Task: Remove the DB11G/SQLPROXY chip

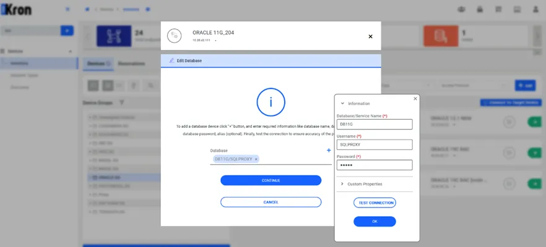Action: (256, 159)
